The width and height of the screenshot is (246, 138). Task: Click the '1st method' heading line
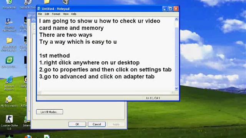[x=55, y=56]
